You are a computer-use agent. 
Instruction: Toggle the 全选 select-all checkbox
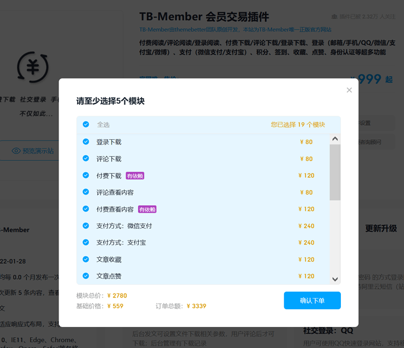(x=86, y=125)
